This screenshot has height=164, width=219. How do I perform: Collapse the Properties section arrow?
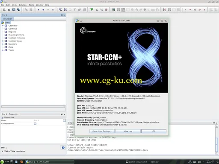click(3, 117)
